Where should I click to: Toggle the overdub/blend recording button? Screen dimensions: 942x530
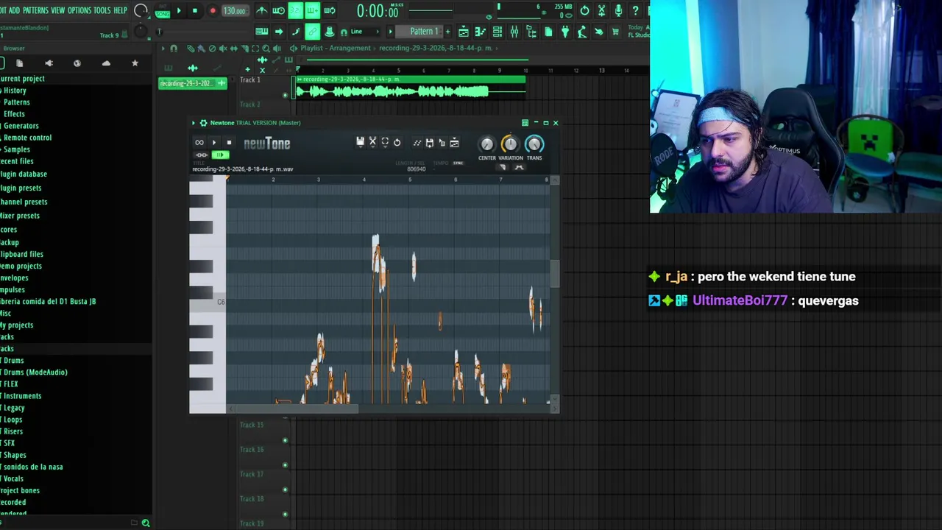[312, 10]
